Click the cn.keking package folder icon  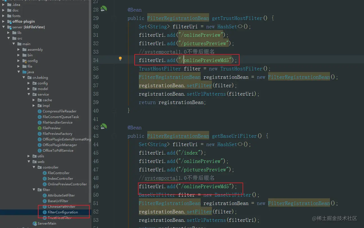click(x=30, y=78)
